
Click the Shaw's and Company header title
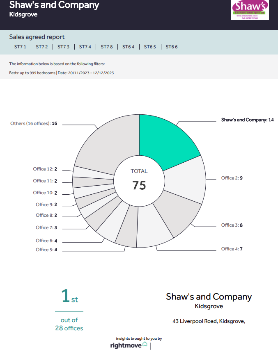pyautogui.click(x=54, y=5)
